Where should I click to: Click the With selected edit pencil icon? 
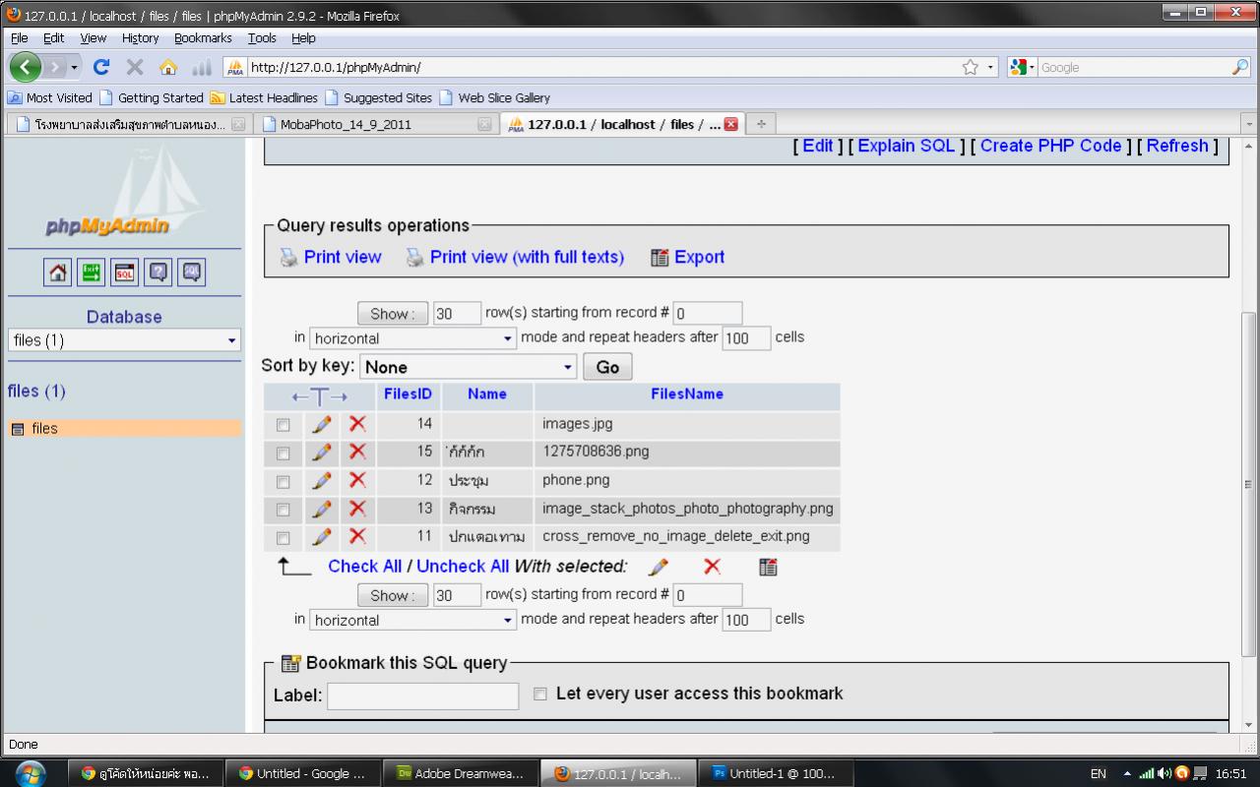(x=659, y=567)
